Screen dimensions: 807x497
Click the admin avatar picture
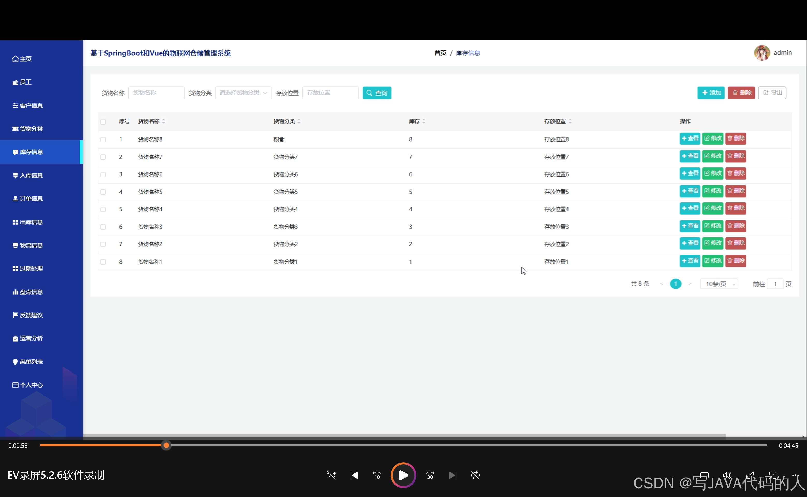pos(762,53)
